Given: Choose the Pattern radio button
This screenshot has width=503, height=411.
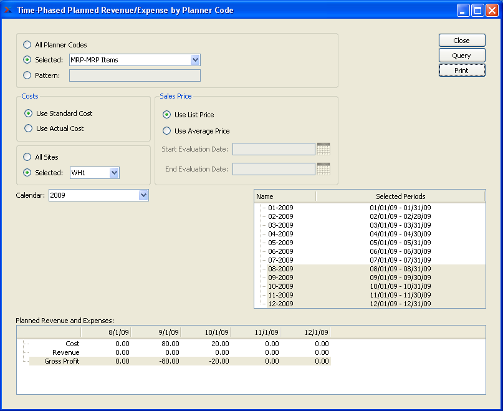Looking at the screenshot, I should point(27,75).
